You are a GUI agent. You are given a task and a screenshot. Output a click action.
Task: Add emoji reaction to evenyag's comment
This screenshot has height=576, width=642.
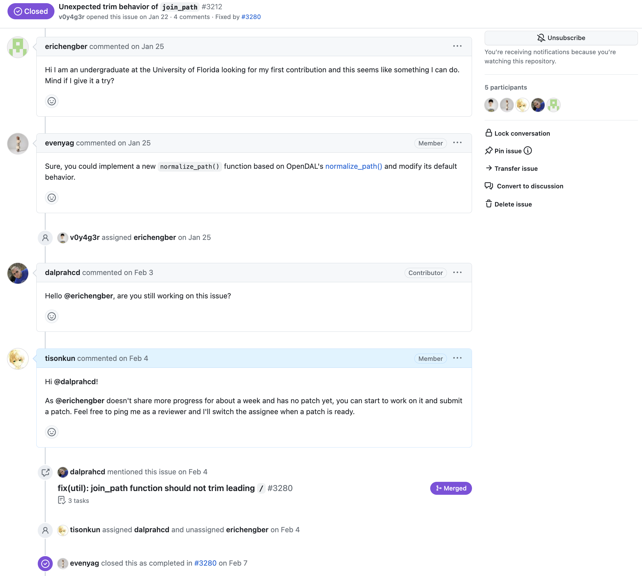point(52,198)
